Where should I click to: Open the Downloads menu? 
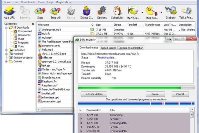pos(28,2)
